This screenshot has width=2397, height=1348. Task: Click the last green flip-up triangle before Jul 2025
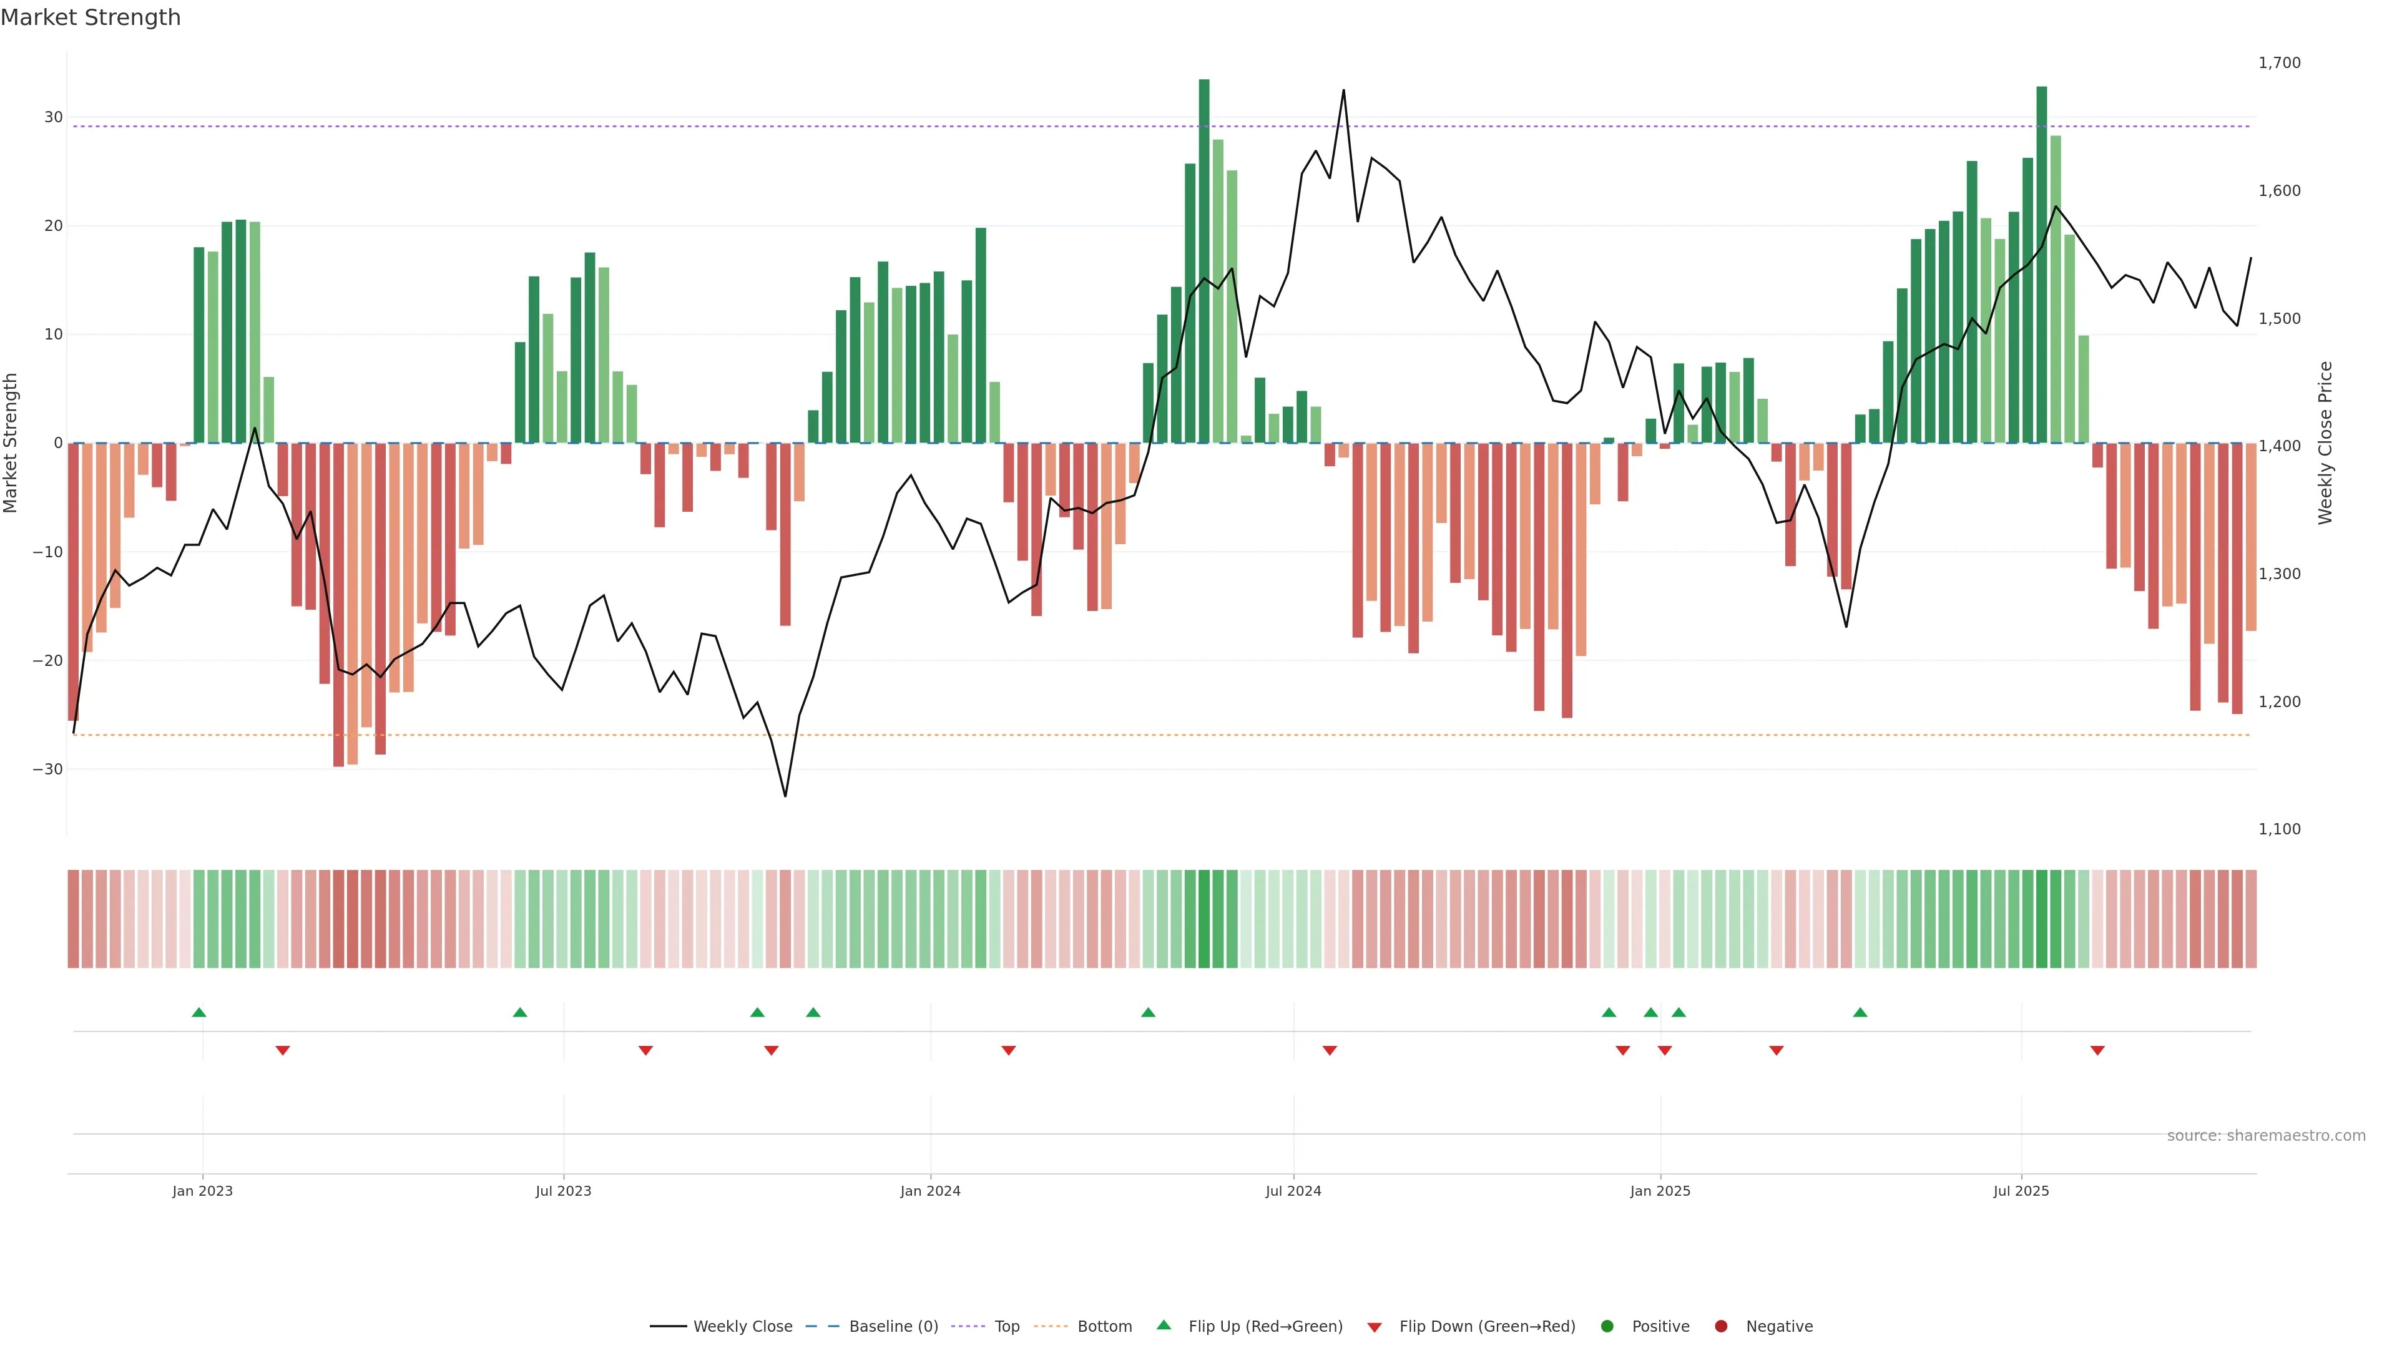tap(1860, 1012)
